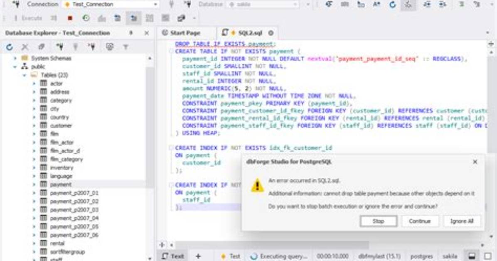Click the 'sakila' status bar entry
This screenshot has height=261, width=497.
coord(450,256)
